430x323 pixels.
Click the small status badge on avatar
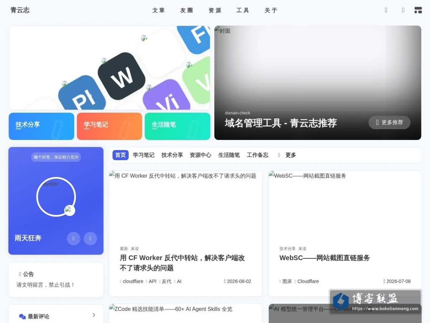tap(70, 210)
